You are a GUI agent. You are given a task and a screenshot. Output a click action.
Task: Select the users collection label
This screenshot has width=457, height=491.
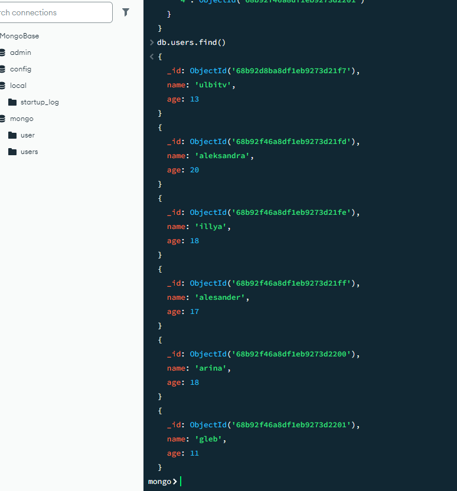tap(29, 152)
